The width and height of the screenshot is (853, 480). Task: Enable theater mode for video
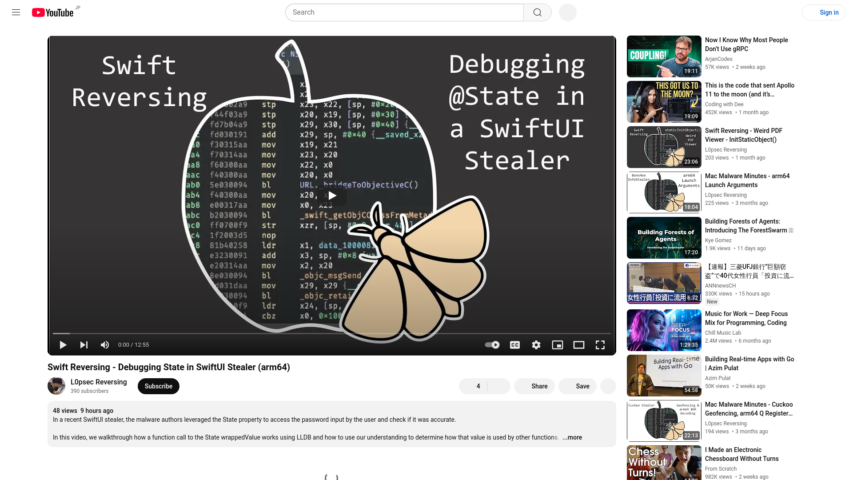click(x=579, y=344)
